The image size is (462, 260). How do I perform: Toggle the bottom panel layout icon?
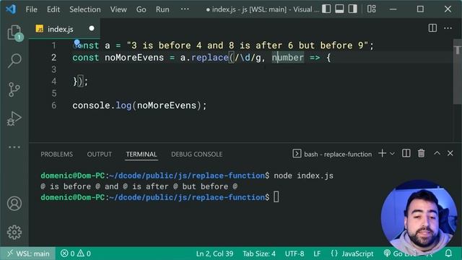(x=339, y=9)
